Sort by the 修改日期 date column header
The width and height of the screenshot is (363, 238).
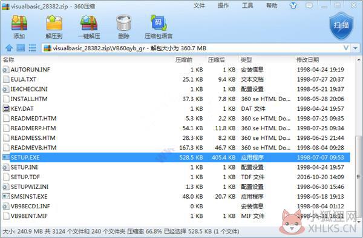click(308, 60)
